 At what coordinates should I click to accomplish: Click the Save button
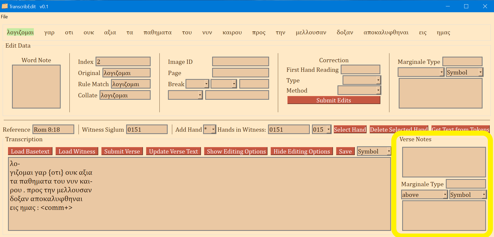click(x=345, y=151)
